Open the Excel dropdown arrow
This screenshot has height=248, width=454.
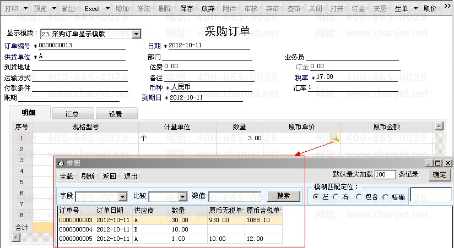tap(107, 9)
